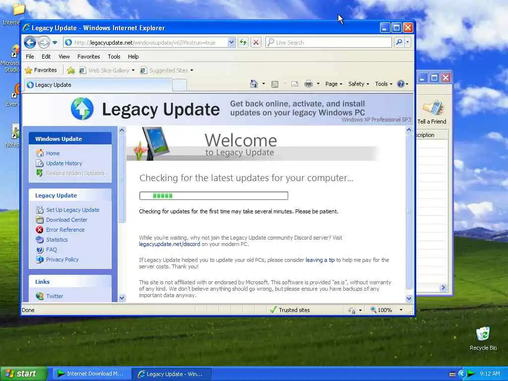This screenshot has width=508, height=381.
Task: Click the Live Search input box
Action: 328,43
